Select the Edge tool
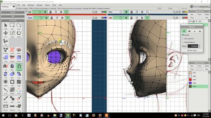This screenshot has height=118, width=211. click(x=19, y=83)
